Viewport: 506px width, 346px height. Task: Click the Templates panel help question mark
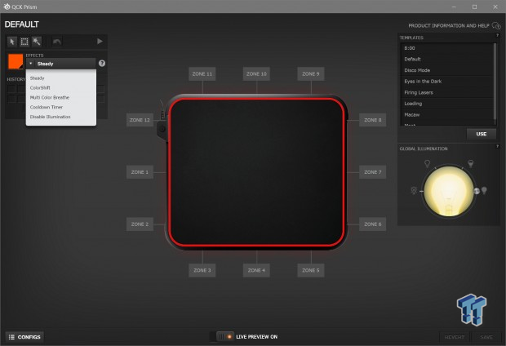497,35
